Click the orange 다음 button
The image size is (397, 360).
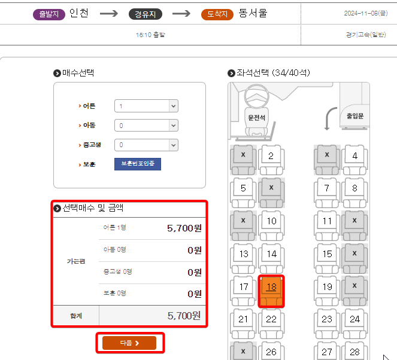129,343
